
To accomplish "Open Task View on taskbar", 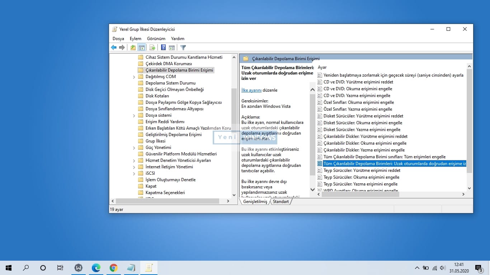I will coord(60,268).
